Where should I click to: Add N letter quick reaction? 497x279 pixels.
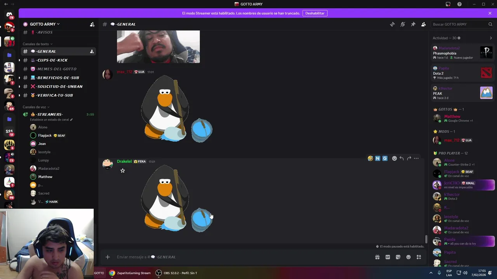(x=377, y=158)
